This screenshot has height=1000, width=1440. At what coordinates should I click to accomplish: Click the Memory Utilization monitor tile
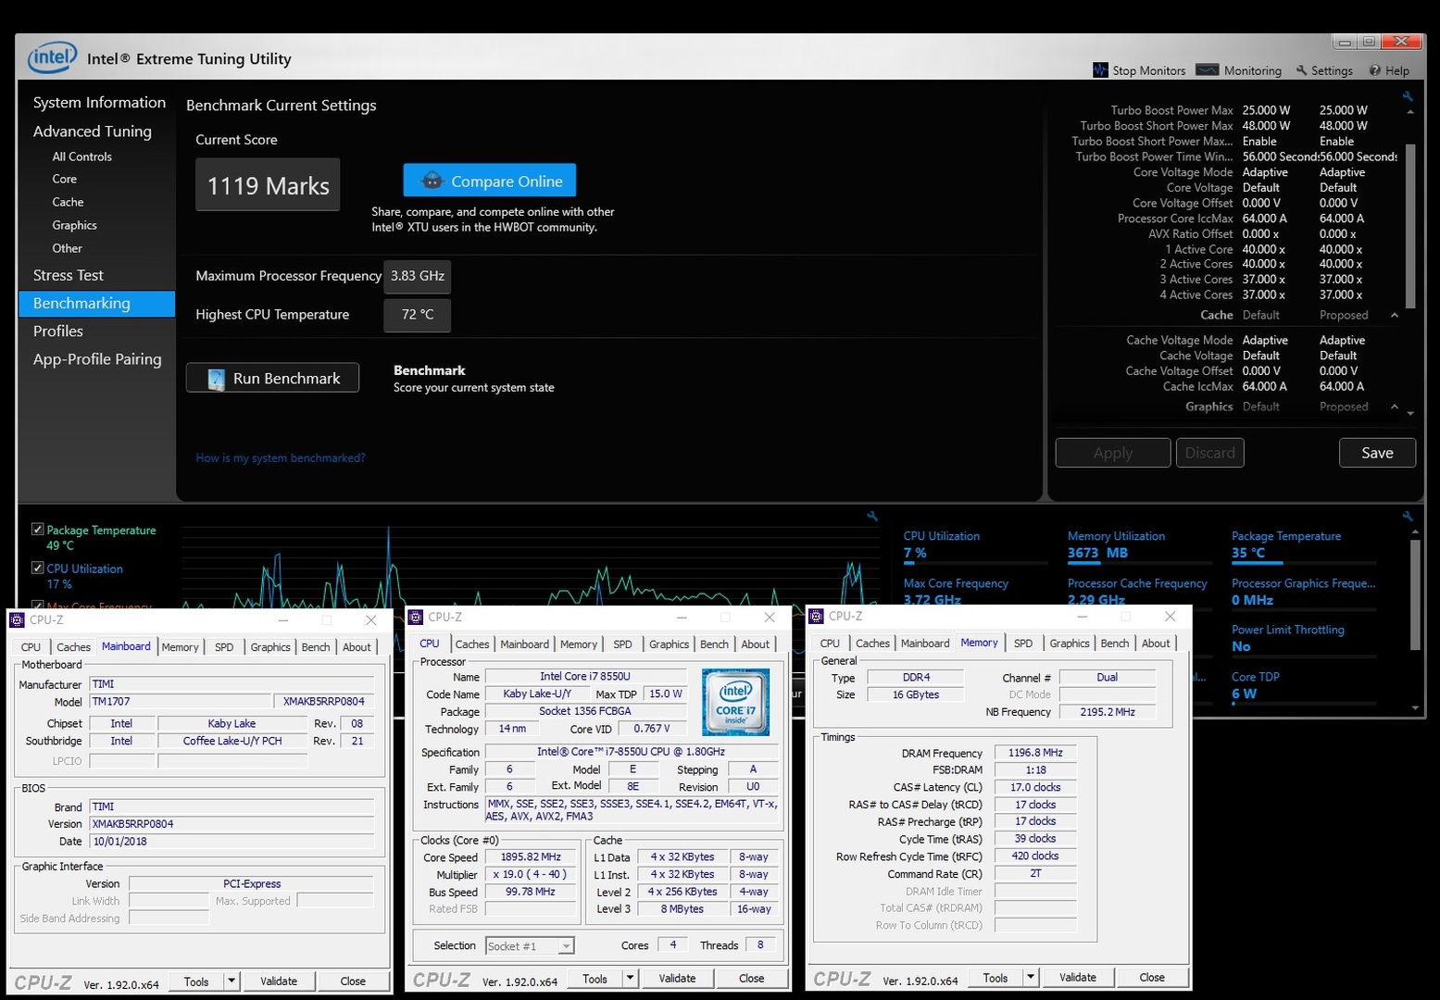(x=1139, y=545)
